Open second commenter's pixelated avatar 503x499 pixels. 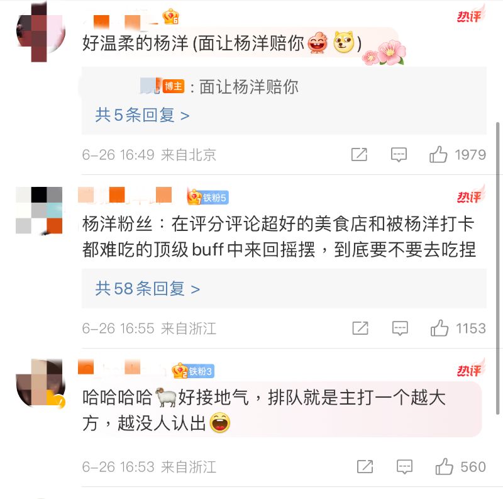click(x=39, y=210)
